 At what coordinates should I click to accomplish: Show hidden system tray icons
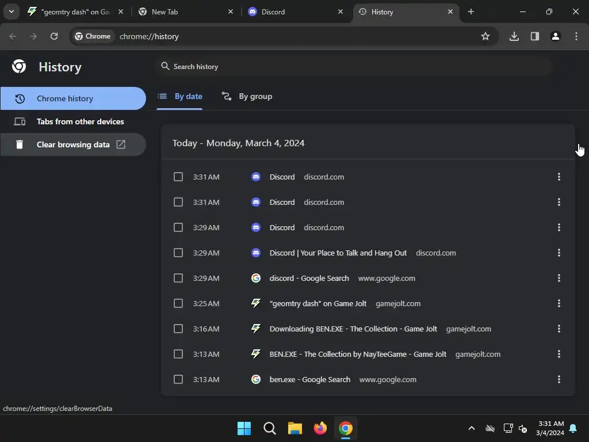[x=472, y=428]
